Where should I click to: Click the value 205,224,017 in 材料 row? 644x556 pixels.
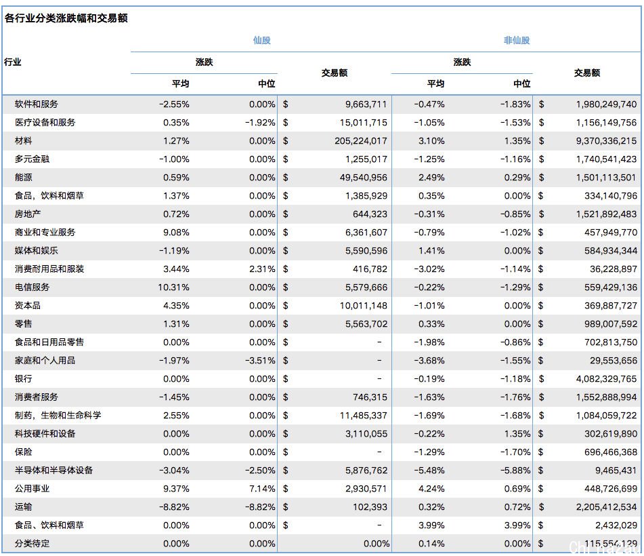click(x=361, y=140)
